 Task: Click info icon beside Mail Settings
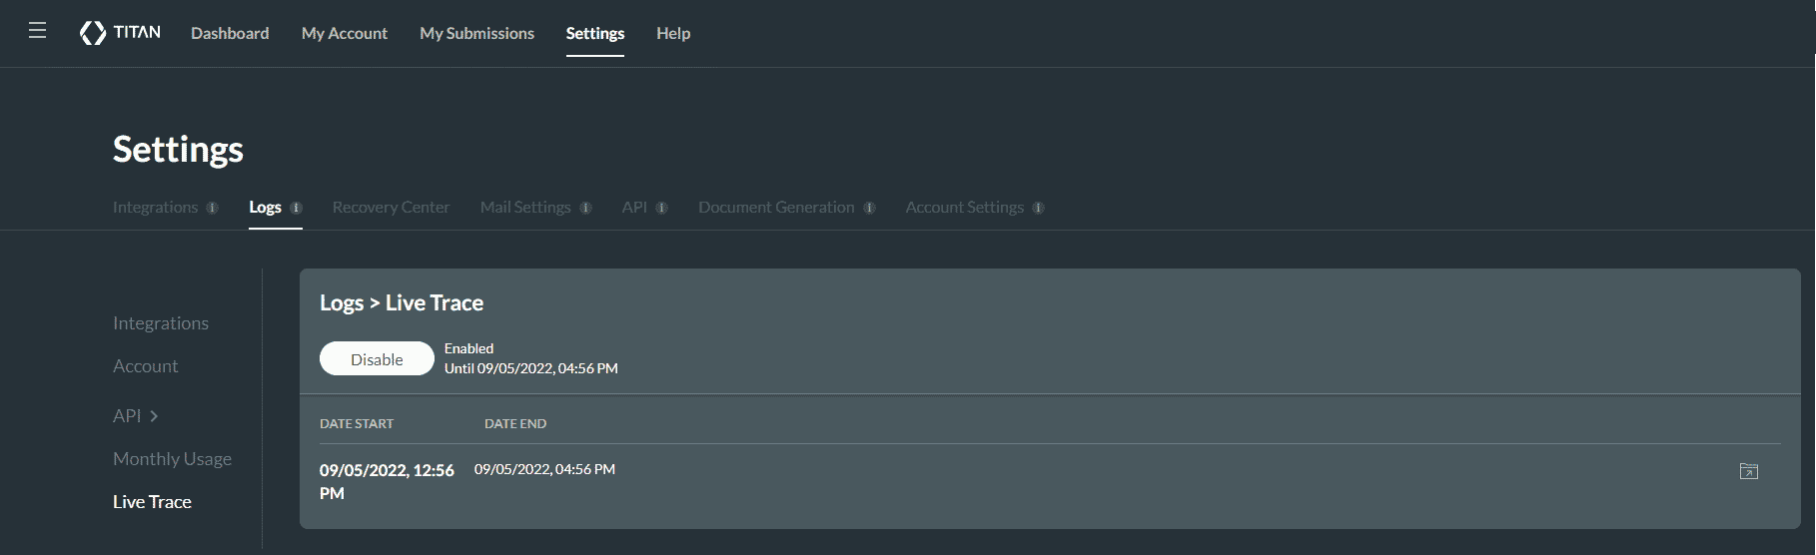pyautogui.click(x=585, y=208)
